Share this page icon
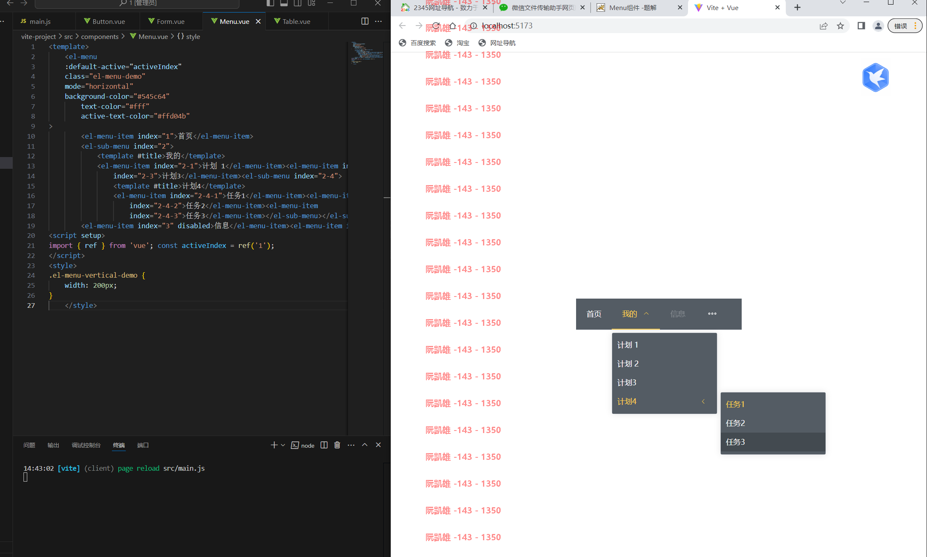The width and height of the screenshot is (927, 557). pos(824,26)
